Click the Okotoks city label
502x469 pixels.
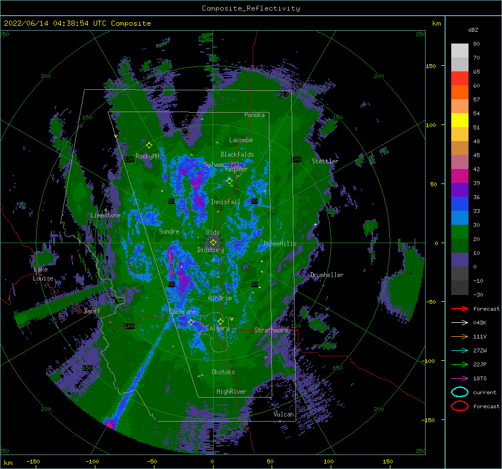223,372
